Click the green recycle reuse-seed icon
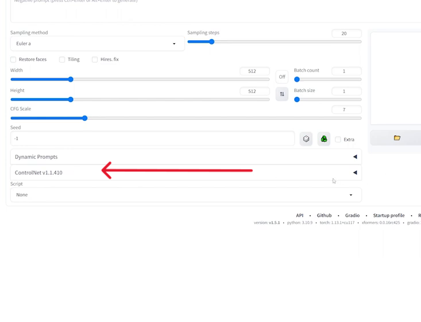The width and height of the screenshot is (421, 322). [324, 139]
